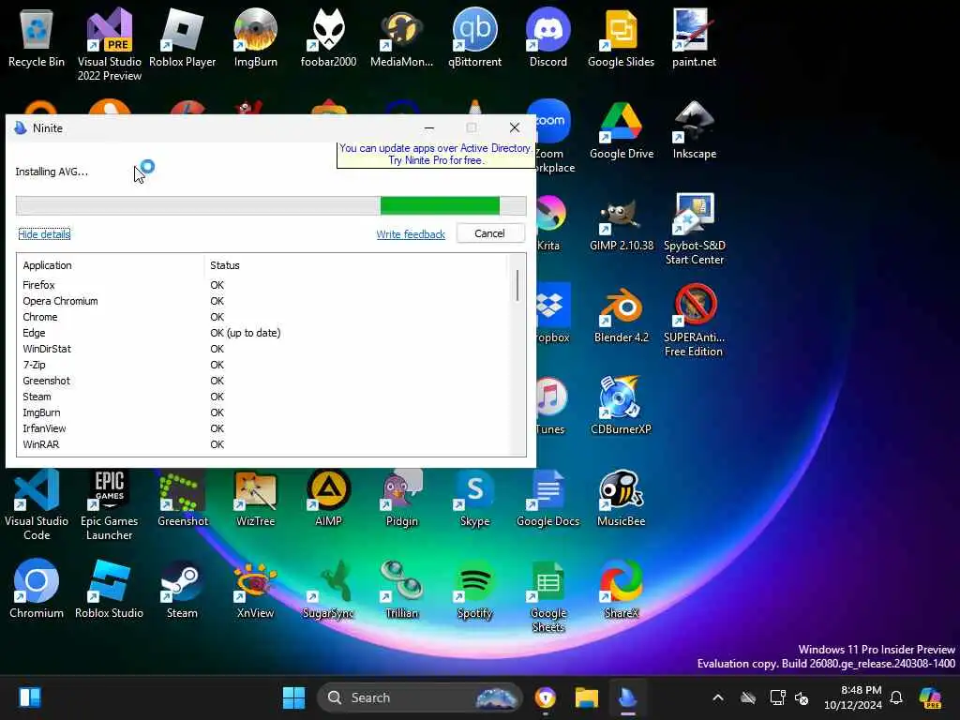This screenshot has height=720, width=960.
Task: Select the Skype desktop icon
Action: pos(475,498)
